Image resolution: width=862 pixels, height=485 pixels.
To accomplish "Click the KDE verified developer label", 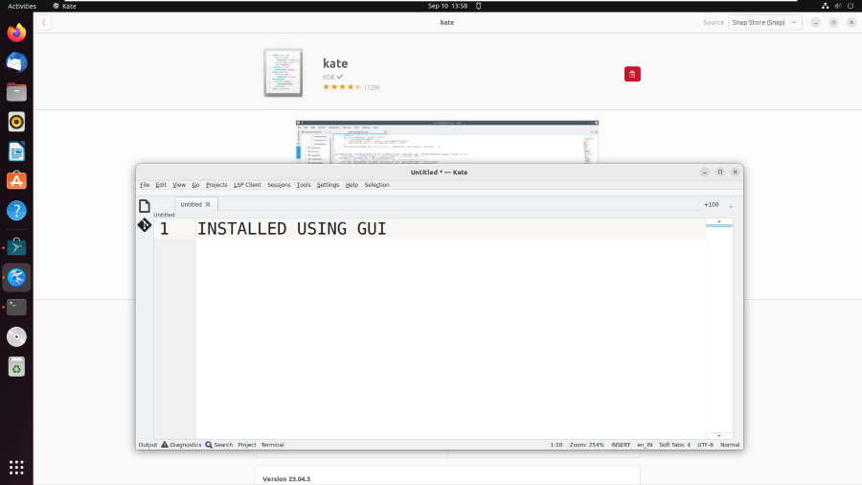I will (332, 77).
